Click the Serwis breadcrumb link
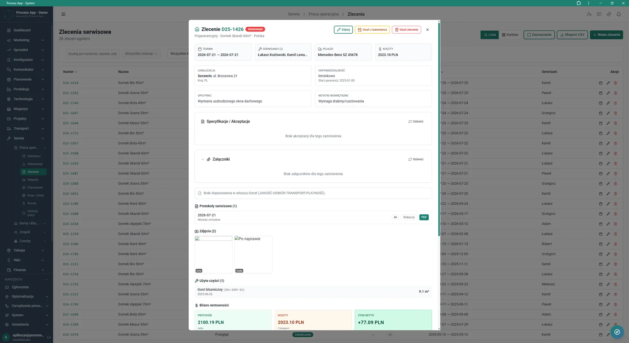 coord(294,14)
